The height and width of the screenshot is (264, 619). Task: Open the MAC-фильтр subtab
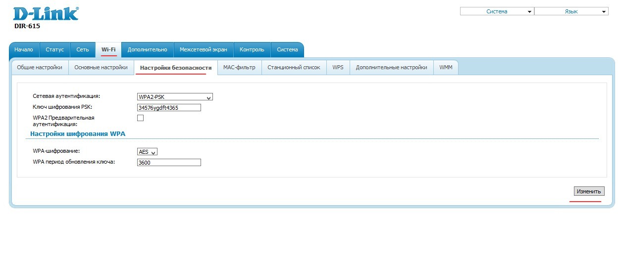pyautogui.click(x=239, y=68)
